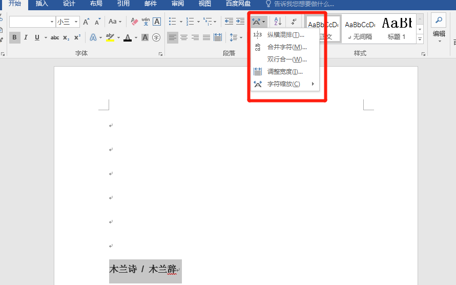Choose 双行合一 menu entry

(287, 59)
